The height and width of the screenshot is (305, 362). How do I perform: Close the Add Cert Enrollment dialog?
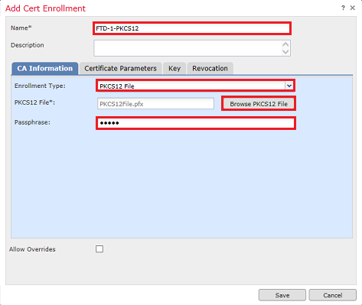pyautogui.click(x=353, y=8)
